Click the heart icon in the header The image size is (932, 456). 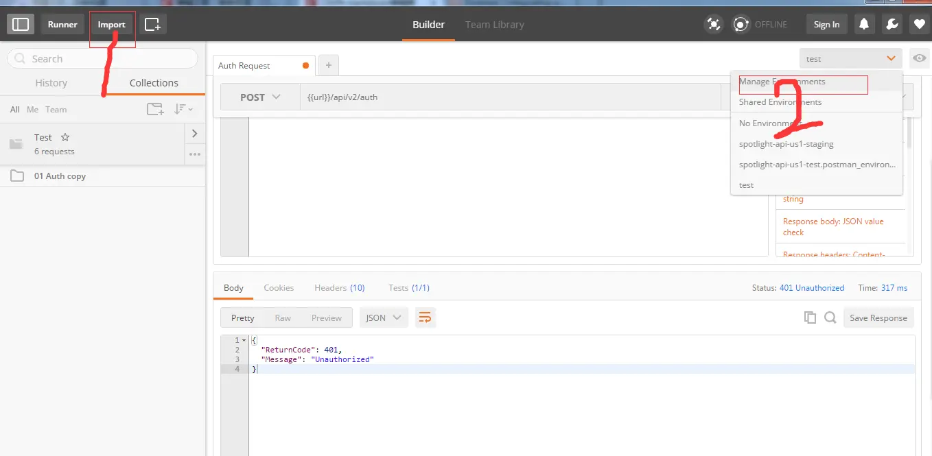pos(919,24)
